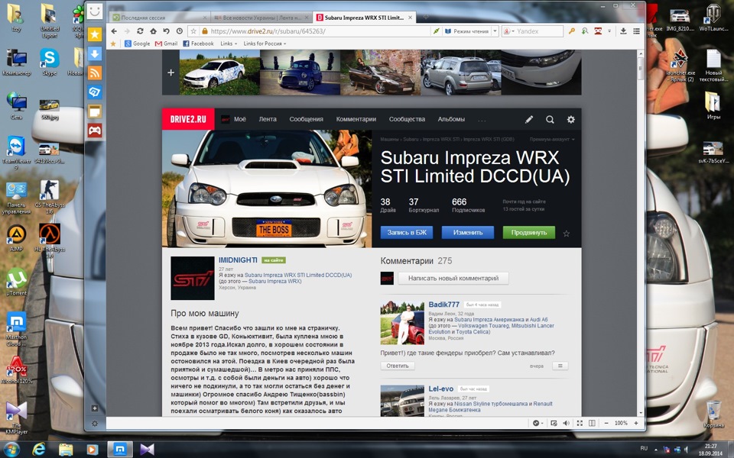This screenshot has height=458, width=734.
Task: Open the IMIDNIGHTI profile link
Action: click(238, 260)
